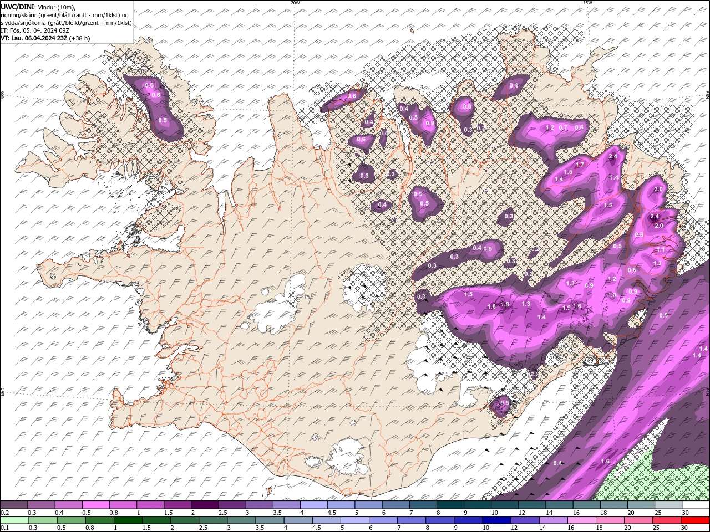Select the darkest purple 2–2.5 swatch in the upper legend
Image resolution: width=710 pixels, height=532 pixels.
204,505
